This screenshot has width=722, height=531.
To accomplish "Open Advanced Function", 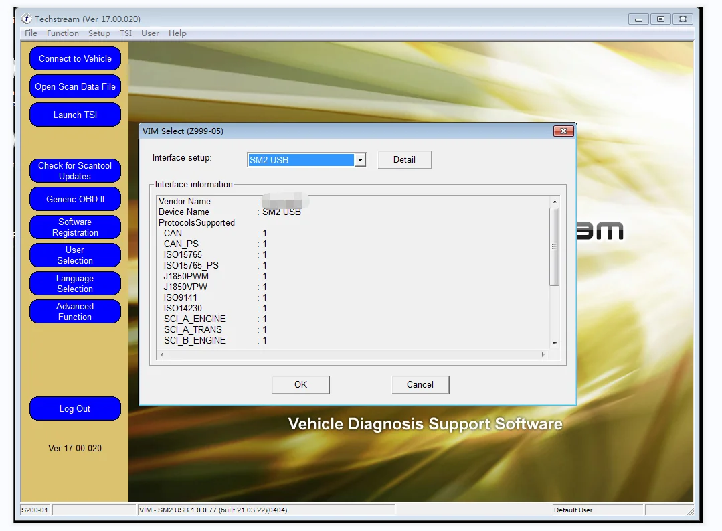I will pyautogui.click(x=75, y=311).
